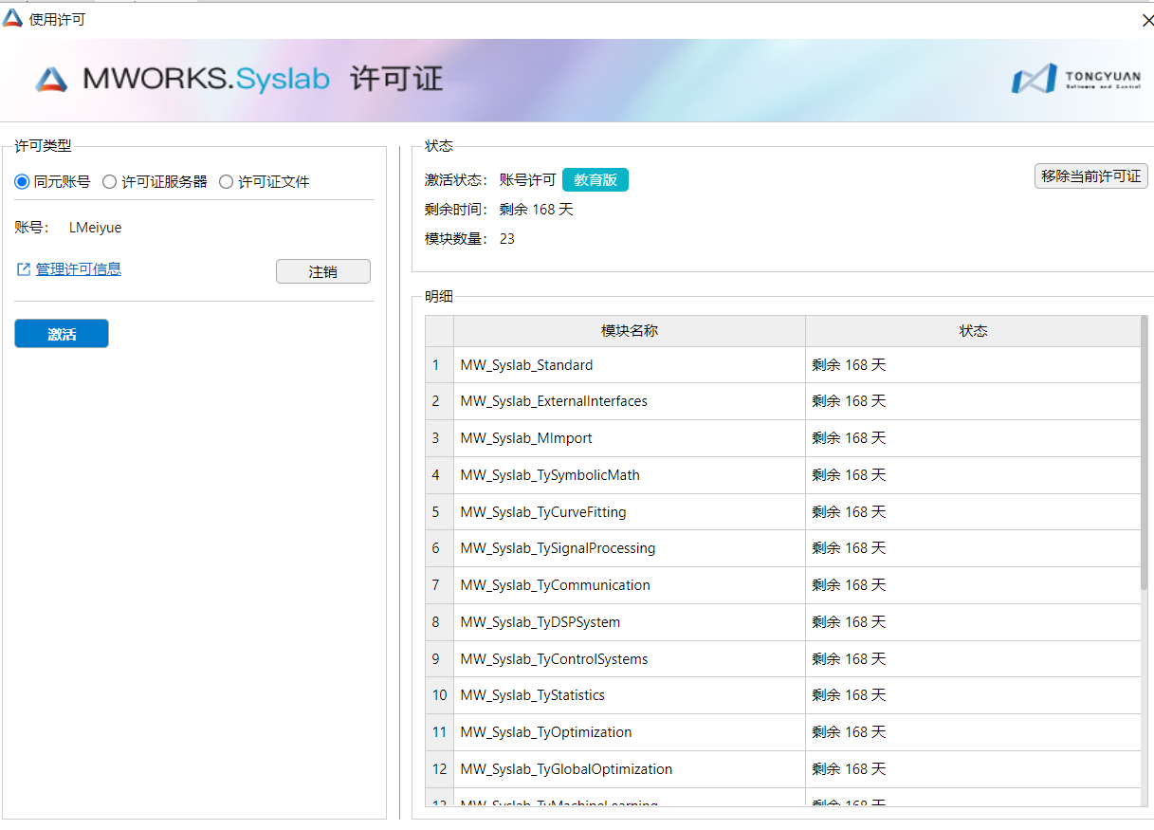Click the blue 激活 button
Screen dimensions: 1154x830
pos(62,334)
